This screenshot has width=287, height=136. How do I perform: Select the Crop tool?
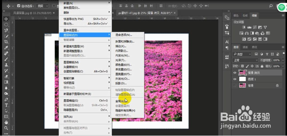coord(6,42)
